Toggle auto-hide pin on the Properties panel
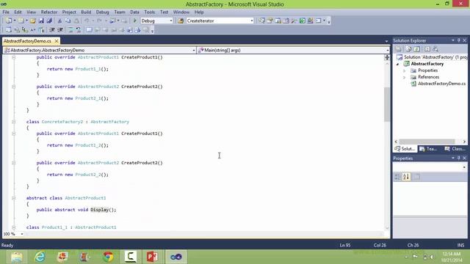The image size is (470, 264). [x=458, y=158]
